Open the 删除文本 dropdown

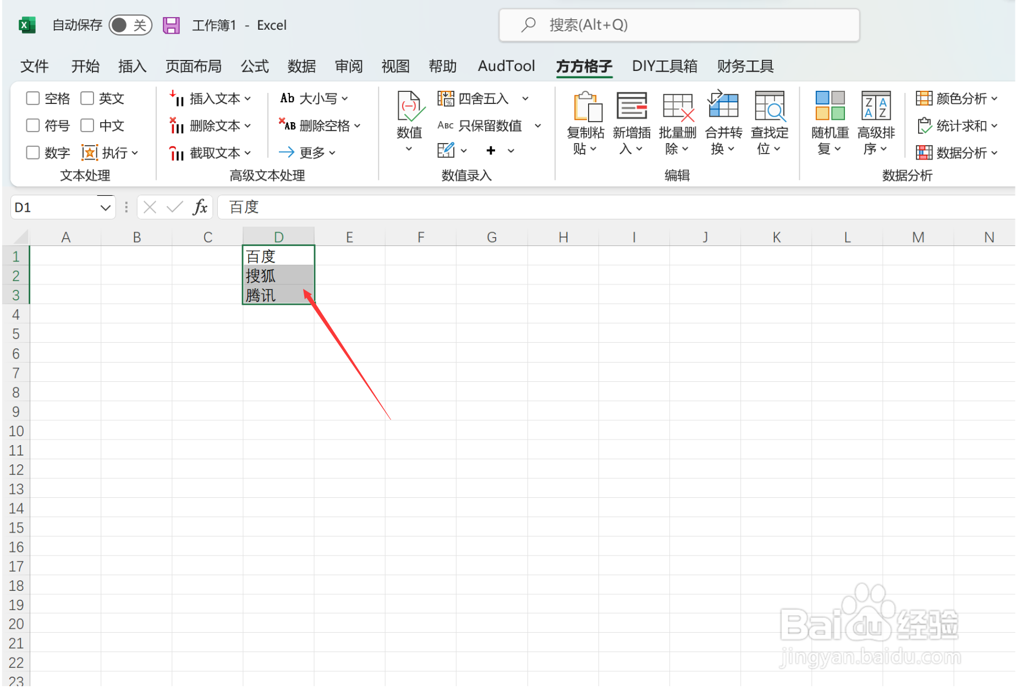pos(210,125)
